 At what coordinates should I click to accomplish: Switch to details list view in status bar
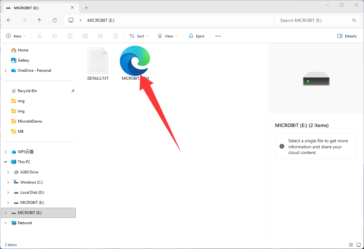tap(351, 245)
